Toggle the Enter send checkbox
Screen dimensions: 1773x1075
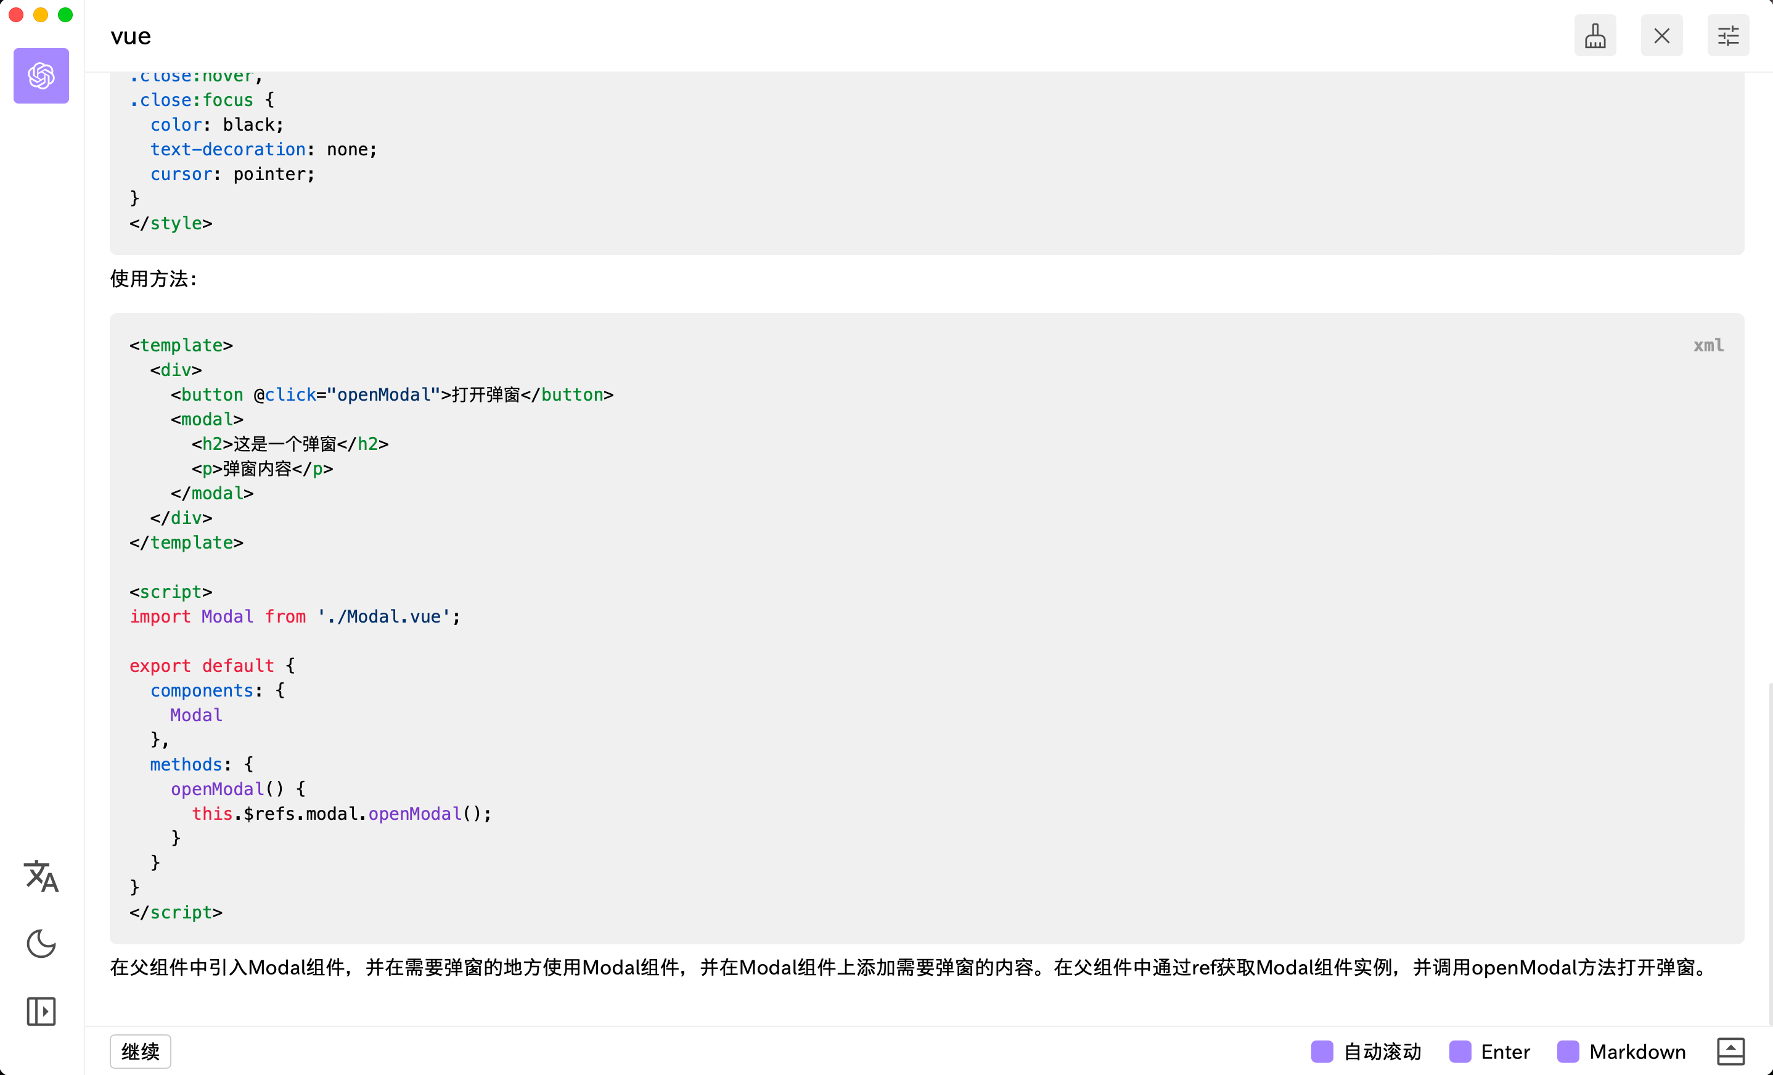tap(1459, 1051)
